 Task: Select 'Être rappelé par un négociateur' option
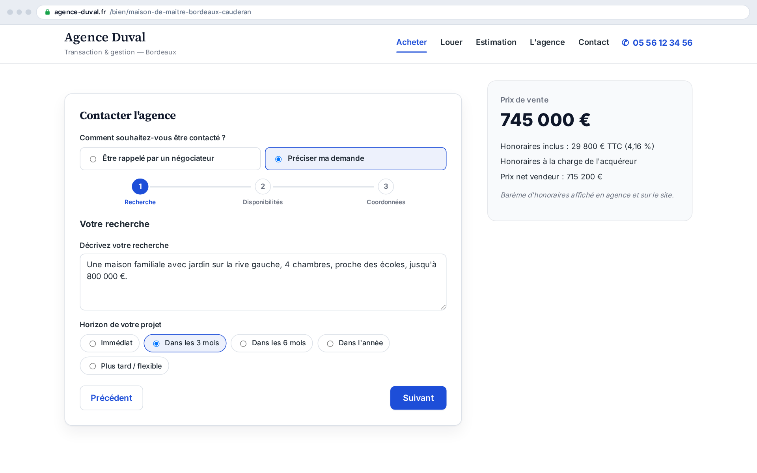pyautogui.click(x=170, y=159)
